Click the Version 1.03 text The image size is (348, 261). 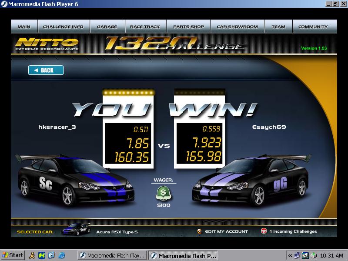click(314, 48)
